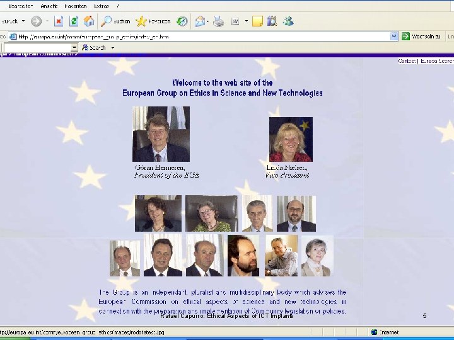This screenshot has width=454, height=340.
Task: Open the back history dropdown arrow
Action: click(23, 21)
